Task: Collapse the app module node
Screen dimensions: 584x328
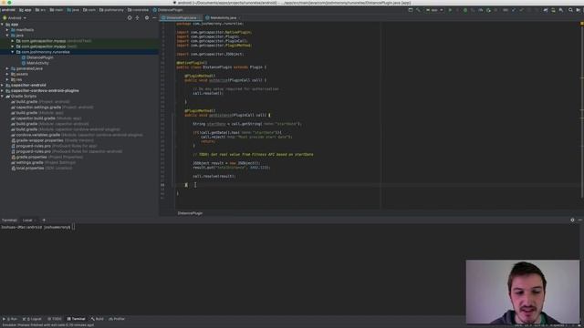Action: [2, 25]
